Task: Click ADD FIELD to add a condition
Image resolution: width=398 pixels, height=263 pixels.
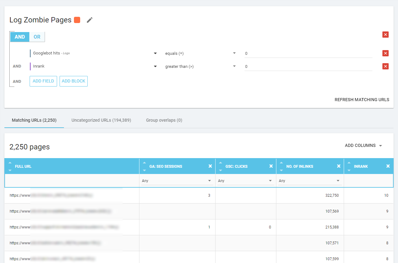Action: (x=43, y=81)
